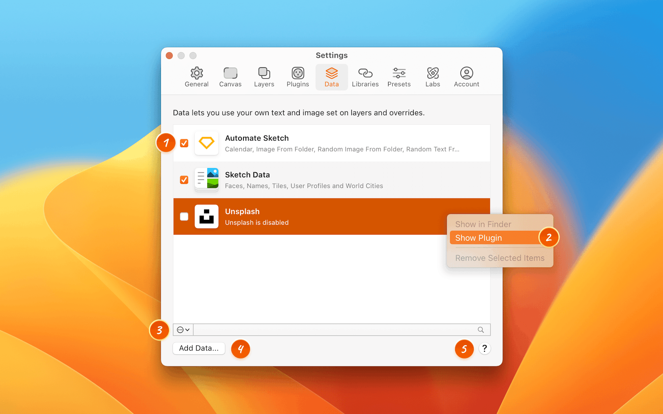Image resolution: width=663 pixels, height=414 pixels.
Task: Click the data search field
Action: (x=342, y=330)
